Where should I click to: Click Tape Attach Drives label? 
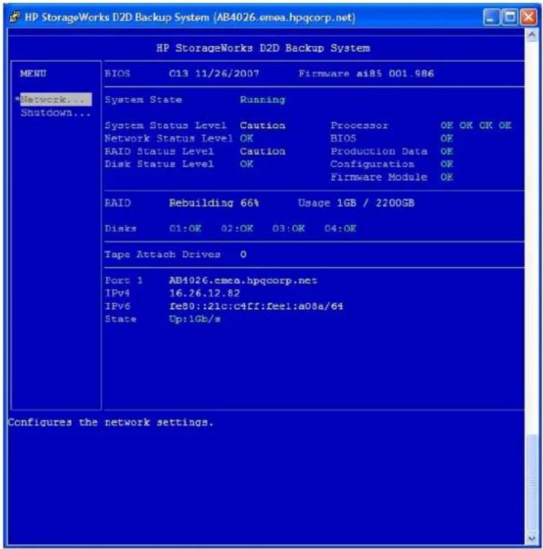(163, 254)
